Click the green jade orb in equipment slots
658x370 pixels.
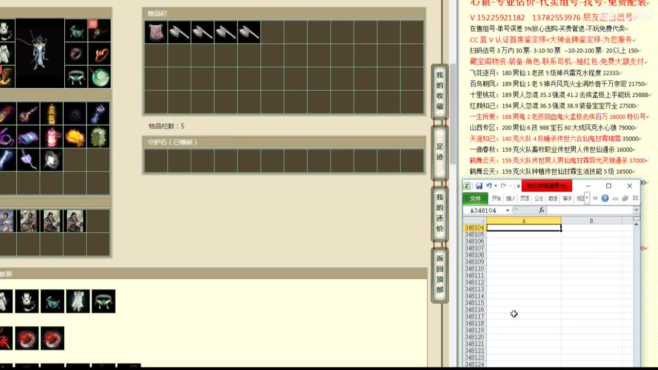(x=99, y=77)
